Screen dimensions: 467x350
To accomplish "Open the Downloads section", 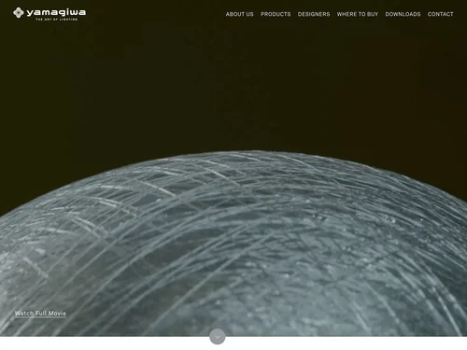I will pos(403,14).
